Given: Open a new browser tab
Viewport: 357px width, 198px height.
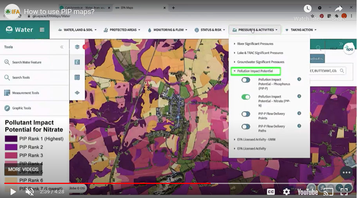Looking at the screenshot, I should [x=173, y=8].
